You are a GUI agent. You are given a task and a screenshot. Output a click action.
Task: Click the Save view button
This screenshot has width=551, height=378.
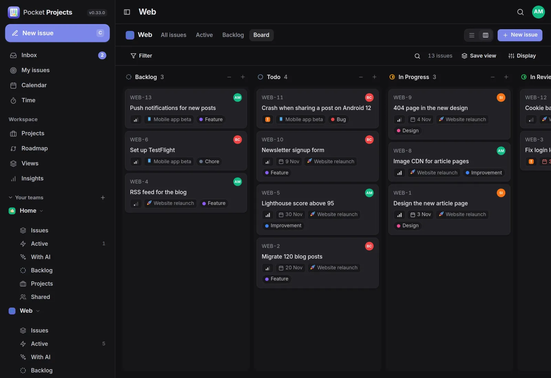(x=479, y=56)
